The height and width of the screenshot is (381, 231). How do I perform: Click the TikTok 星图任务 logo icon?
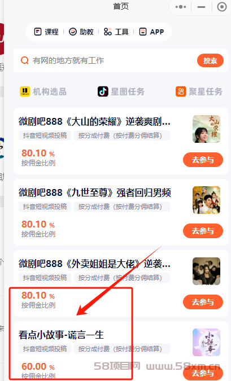click(x=103, y=91)
